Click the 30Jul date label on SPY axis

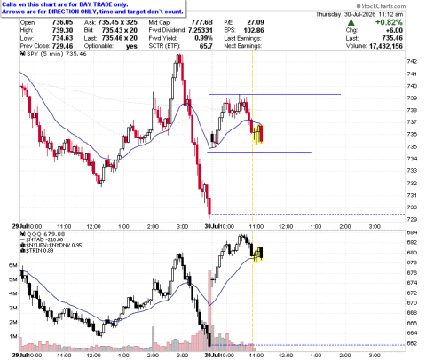click(212, 226)
